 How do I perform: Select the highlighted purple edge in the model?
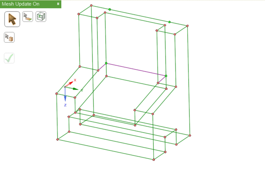[x=136, y=70]
